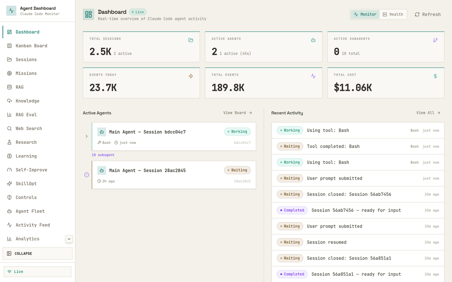Click the Sessions folder sidebar icon
The width and height of the screenshot is (452, 282).
click(9, 60)
